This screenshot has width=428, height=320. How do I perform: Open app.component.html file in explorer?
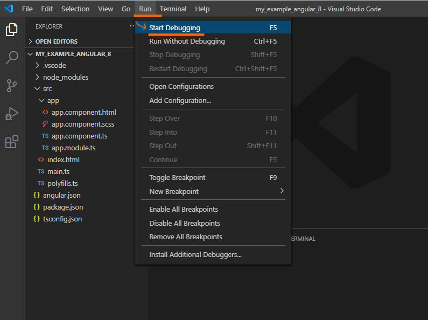click(x=83, y=113)
